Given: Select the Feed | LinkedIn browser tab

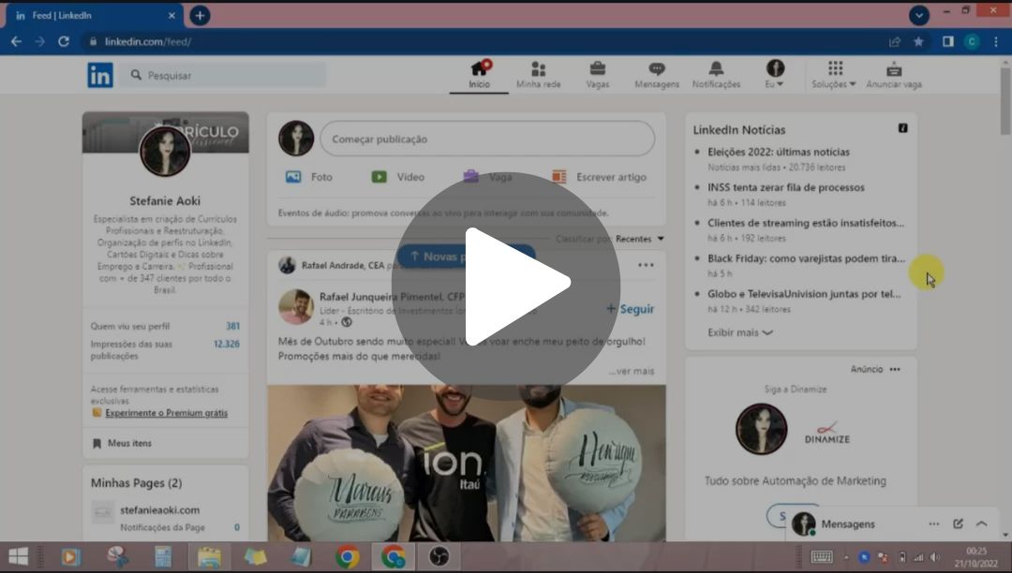Looking at the screenshot, I should coord(95,16).
